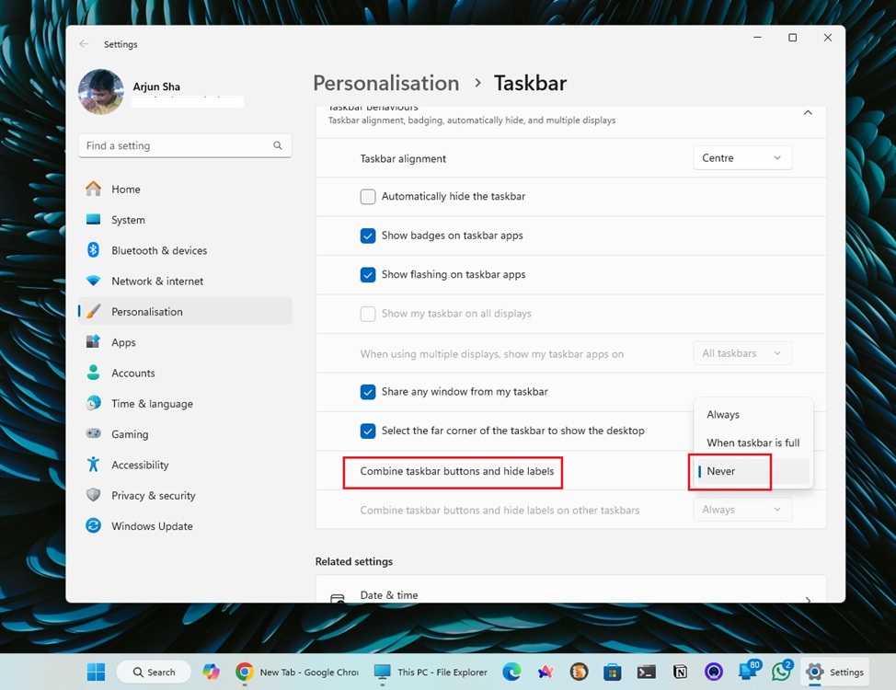Open Always dropdown for other taskbars
This screenshot has width=896, height=690.
[742, 510]
